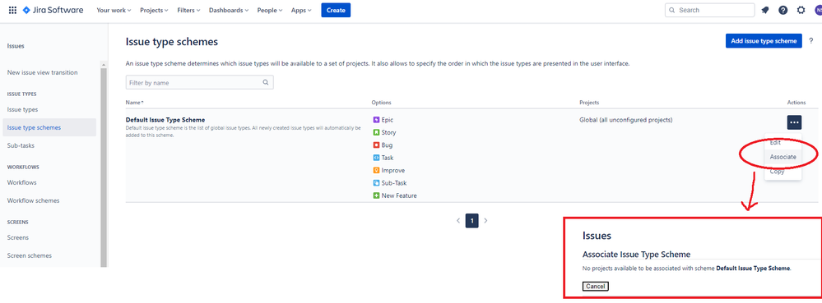Viewport: 822px width, 303px height.
Task: Click the magnifier icon in filter box
Action: (266, 82)
